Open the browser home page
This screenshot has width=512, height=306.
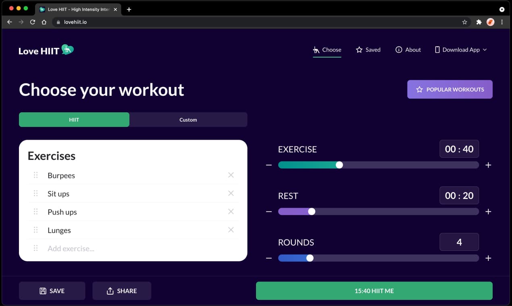44,22
